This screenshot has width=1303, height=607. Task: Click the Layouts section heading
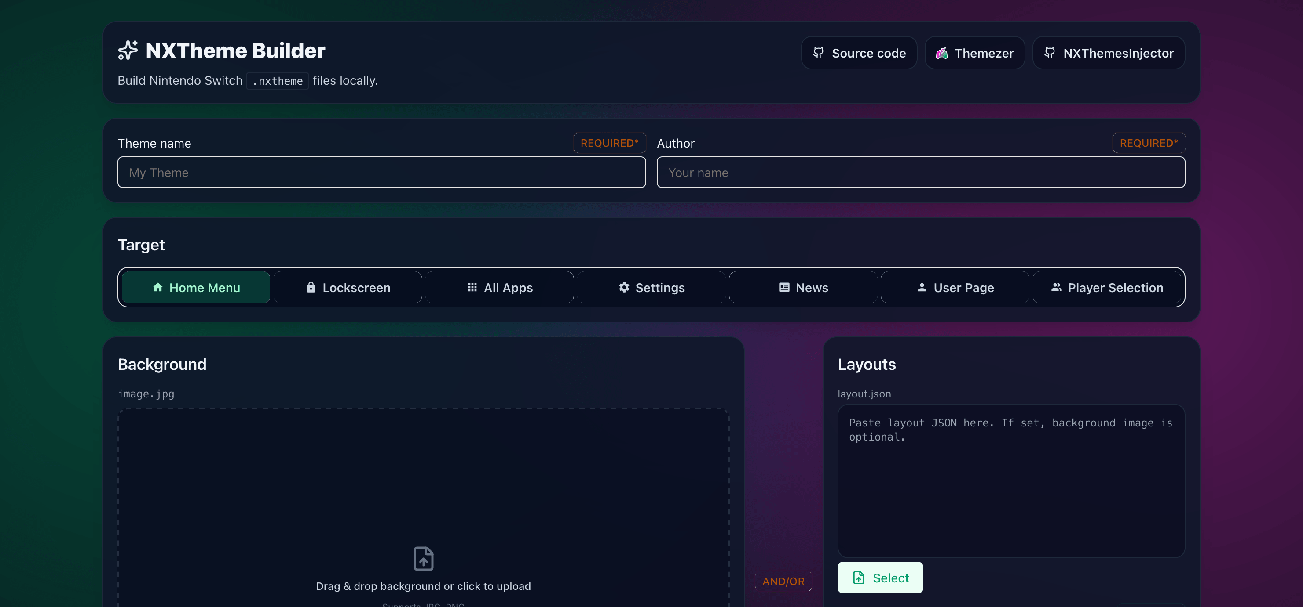867,364
